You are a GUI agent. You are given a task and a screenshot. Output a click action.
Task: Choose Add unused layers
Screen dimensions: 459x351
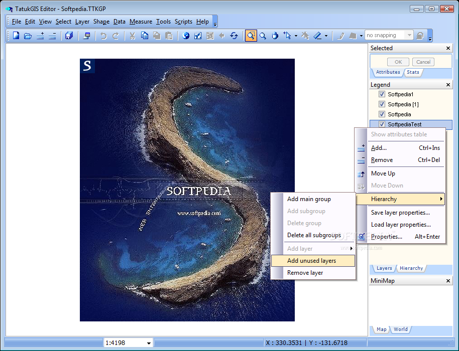(x=313, y=261)
